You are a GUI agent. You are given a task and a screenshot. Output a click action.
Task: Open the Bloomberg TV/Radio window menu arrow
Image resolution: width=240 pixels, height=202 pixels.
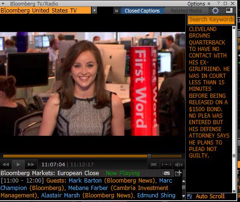click(x=3, y=4)
